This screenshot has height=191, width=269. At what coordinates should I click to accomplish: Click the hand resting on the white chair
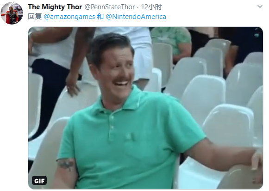click(x=73, y=87)
